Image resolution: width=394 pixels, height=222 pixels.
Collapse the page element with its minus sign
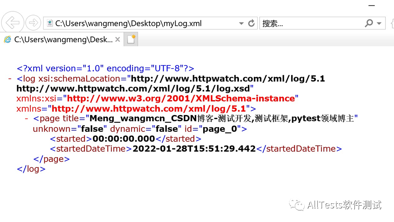(x=26, y=118)
